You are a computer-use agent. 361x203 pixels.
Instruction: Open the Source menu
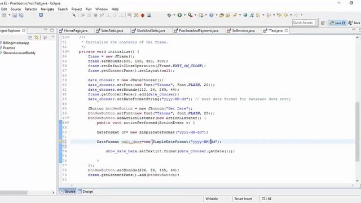point(16,9)
